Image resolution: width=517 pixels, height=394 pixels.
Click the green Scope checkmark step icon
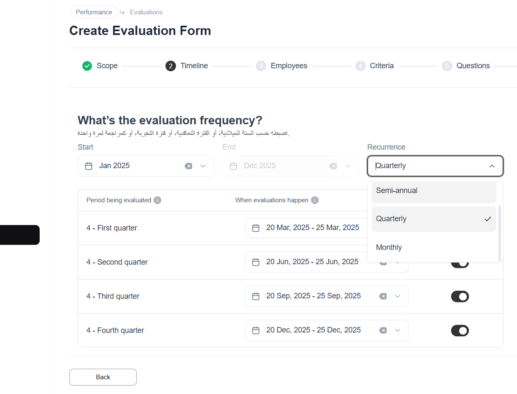tap(87, 66)
